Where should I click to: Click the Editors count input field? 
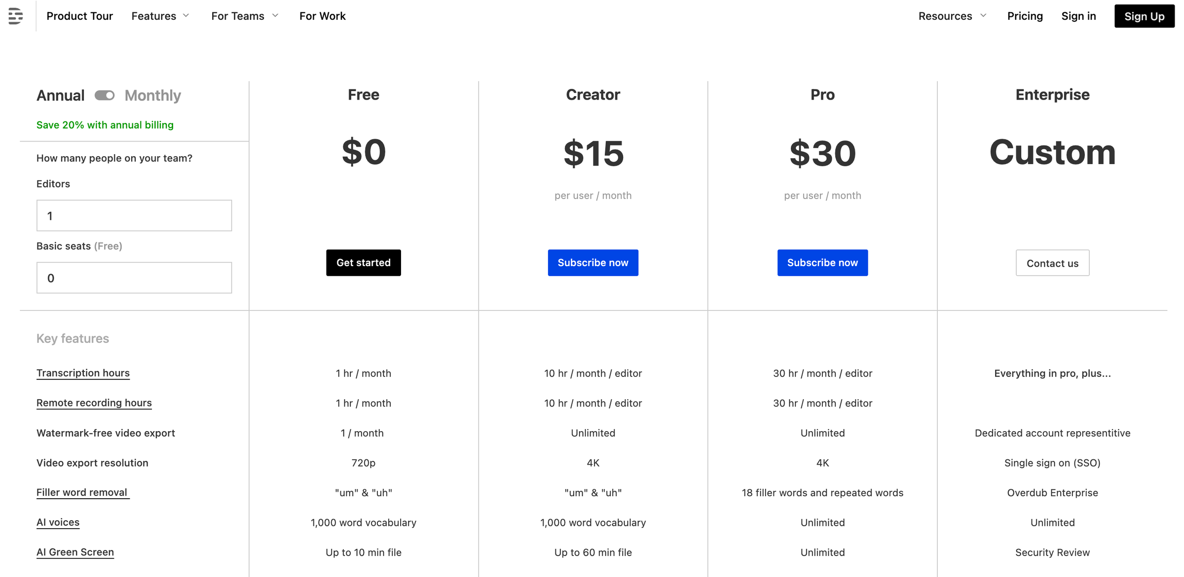pyautogui.click(x=134, y=215)
